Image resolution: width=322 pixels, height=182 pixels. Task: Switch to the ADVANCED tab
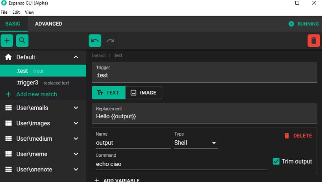click(49, 24)
